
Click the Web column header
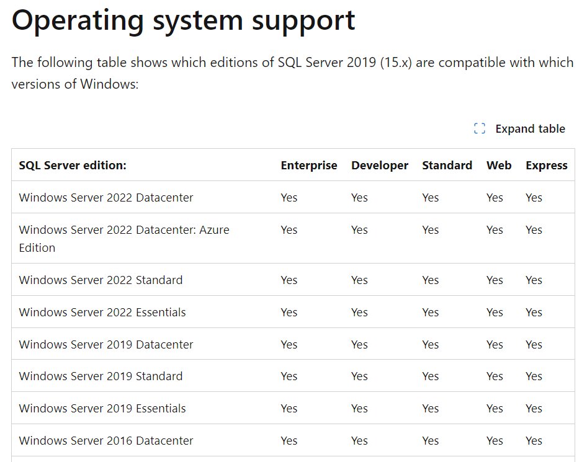click(499, 166)
